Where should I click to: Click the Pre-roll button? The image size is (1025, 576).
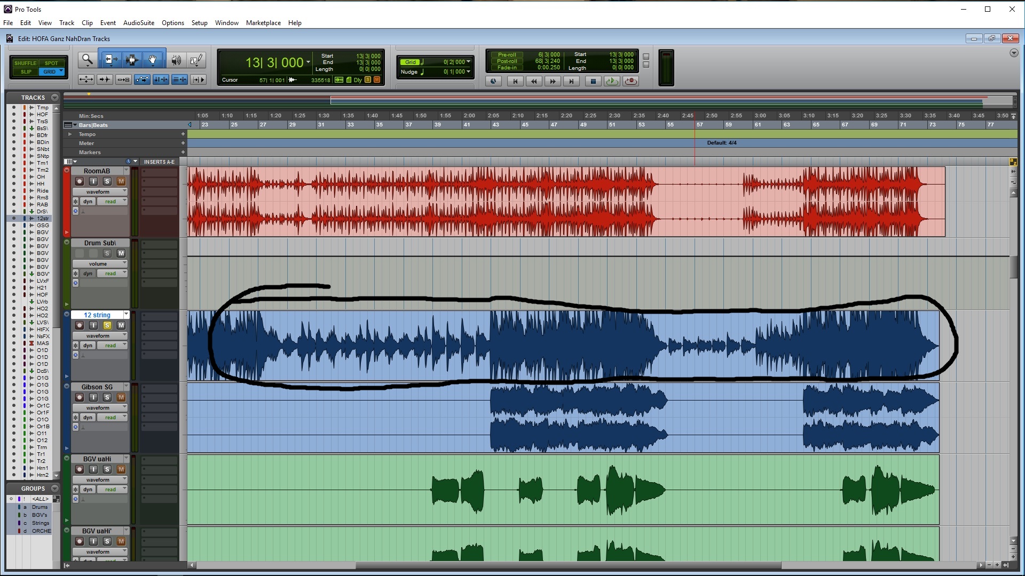[x=506, y=54]
